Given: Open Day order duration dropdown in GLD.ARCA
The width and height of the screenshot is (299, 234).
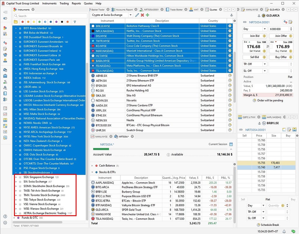Looking at the screenshot, I should (265, 29).
